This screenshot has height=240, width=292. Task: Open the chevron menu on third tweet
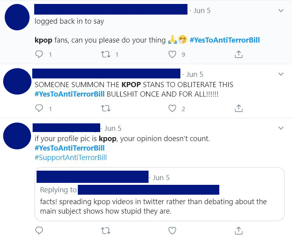click(281, 128)
